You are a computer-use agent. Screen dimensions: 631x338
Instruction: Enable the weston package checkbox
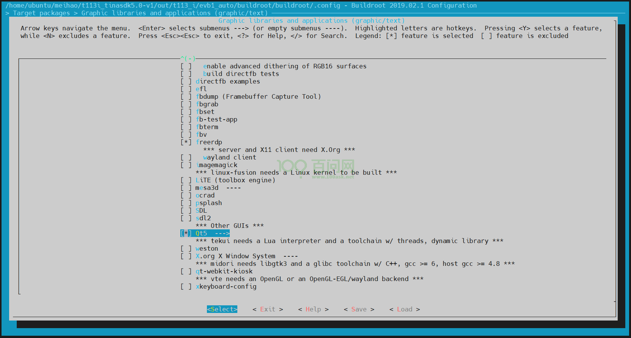point(186,248)
